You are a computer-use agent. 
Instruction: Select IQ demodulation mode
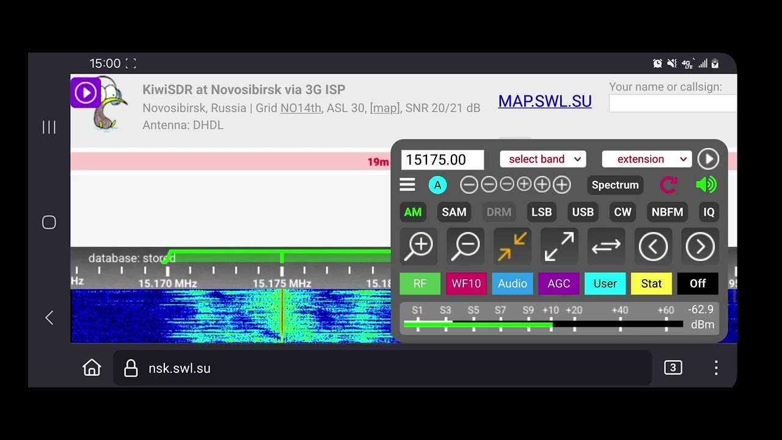point(709,212)
